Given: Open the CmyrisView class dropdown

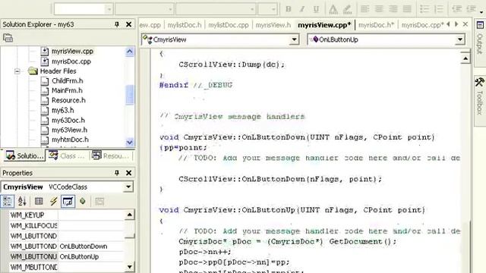Looking at the screenshot, I should click(294, 39).
